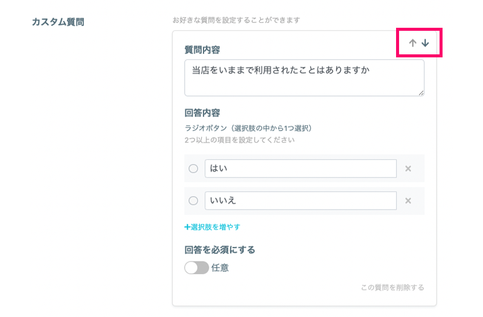Image resolution: width=483 pixels, height=317 pixels.
Task: Click the 任意 label next to the toggle
Action: [220, 267]
